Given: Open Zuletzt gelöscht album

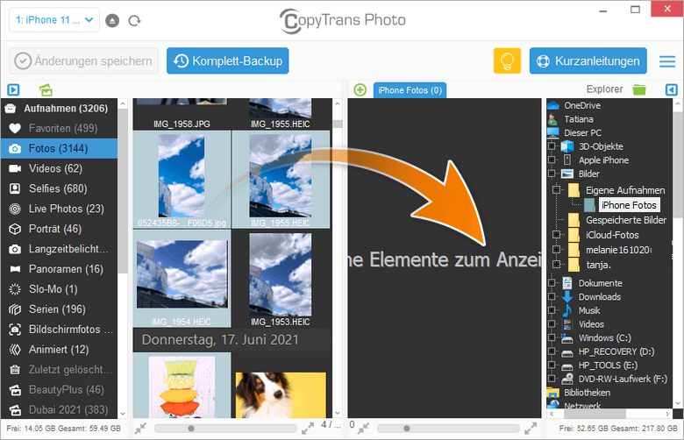Looking at the screenshot, I should pyautogui.click(x=60, y=369).
